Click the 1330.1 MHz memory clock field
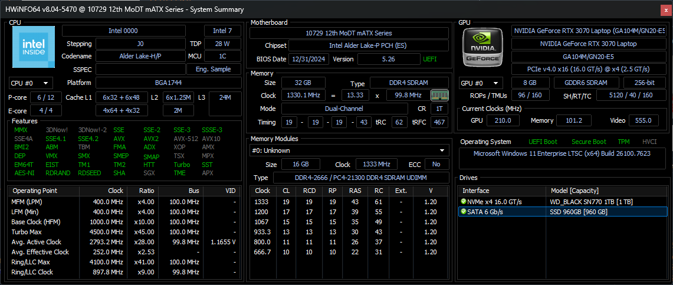The image size is (673, 285). click(x=303, y=96)
